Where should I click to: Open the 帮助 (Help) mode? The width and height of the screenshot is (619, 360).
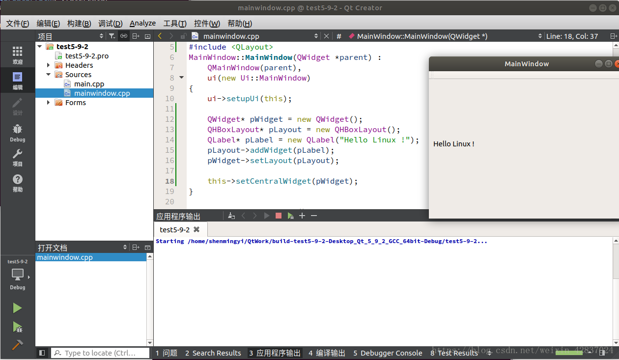(x=18, y=183)
